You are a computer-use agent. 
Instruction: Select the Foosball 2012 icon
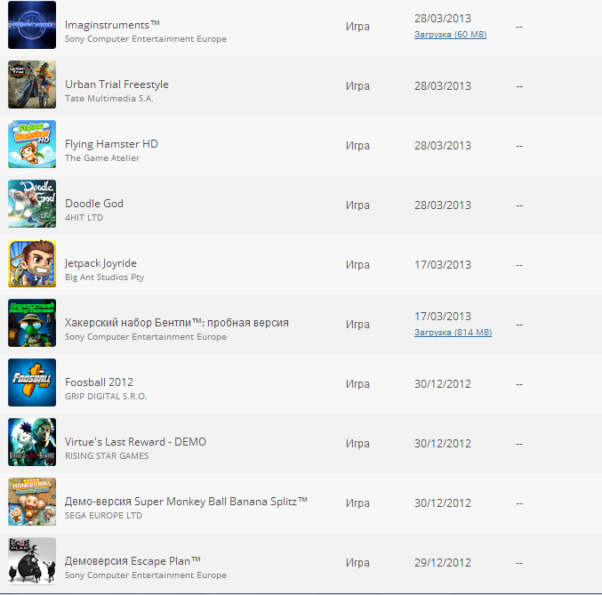tap(32, 382)
